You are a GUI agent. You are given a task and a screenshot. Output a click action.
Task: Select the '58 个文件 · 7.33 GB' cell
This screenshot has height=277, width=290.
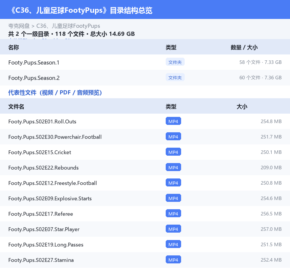[x=260, y=62]
